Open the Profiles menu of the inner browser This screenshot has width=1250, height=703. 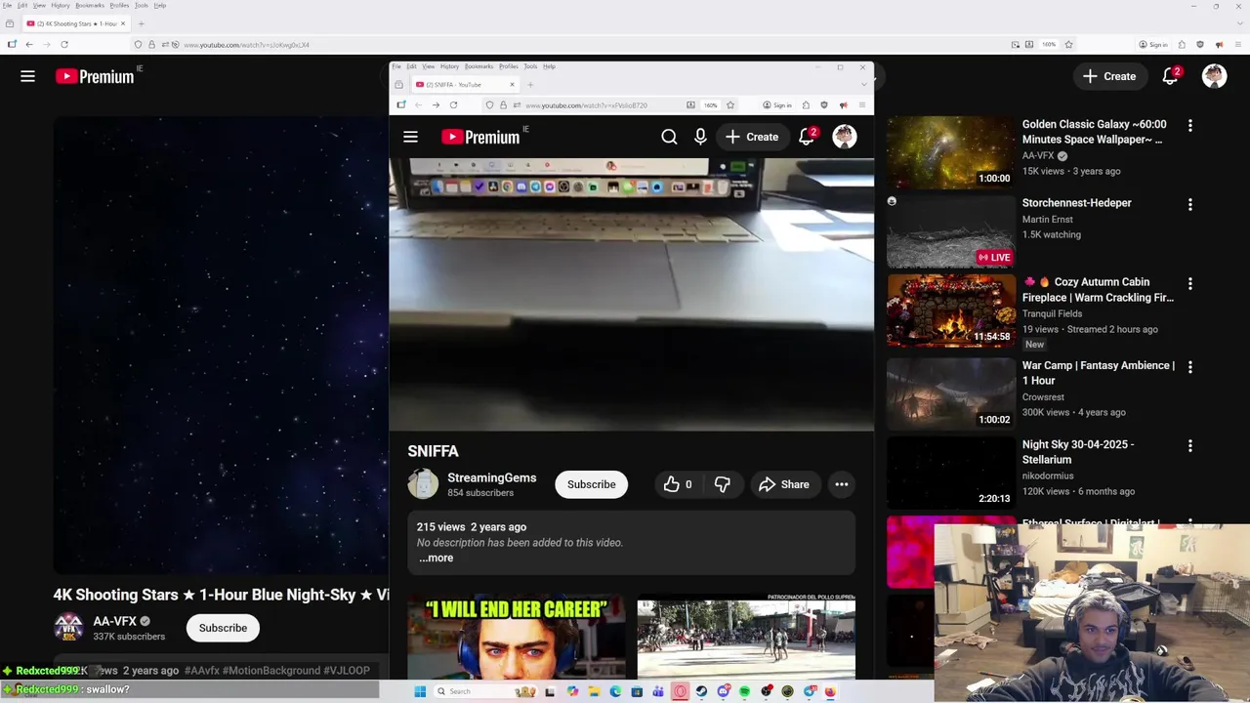tap(509, 66)
